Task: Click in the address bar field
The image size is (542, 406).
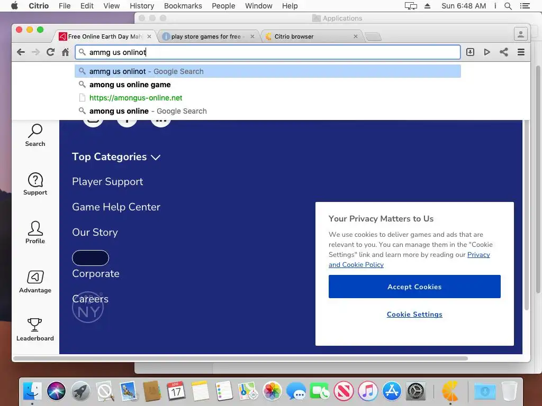Action: [267, 52]
